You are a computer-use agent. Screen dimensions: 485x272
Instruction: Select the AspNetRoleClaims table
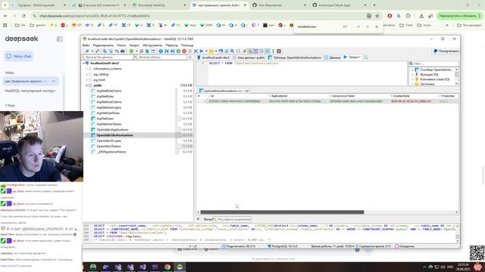(x=109, y=91)
